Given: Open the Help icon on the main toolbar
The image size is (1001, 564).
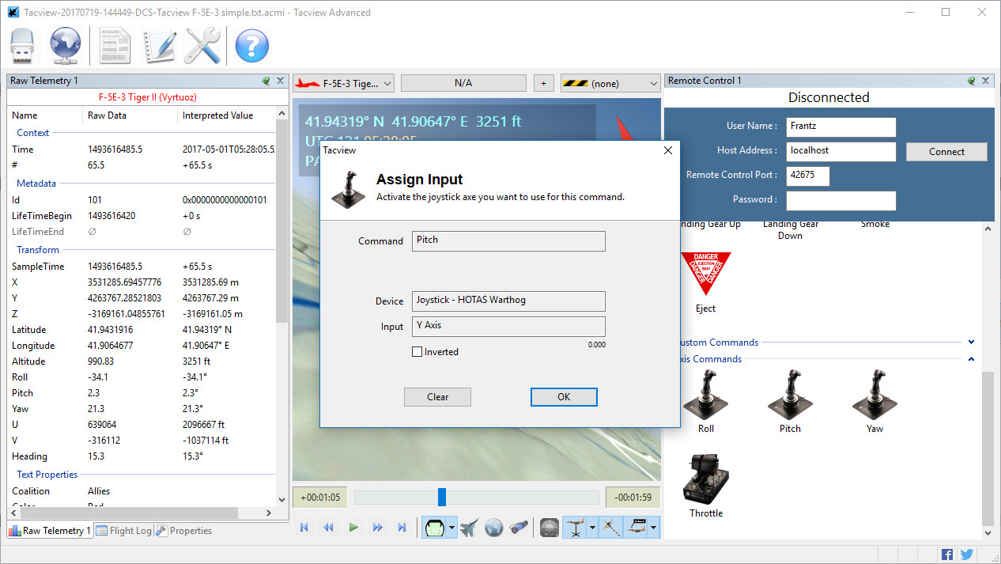Looking at the screenshot, I should point(251,46).
